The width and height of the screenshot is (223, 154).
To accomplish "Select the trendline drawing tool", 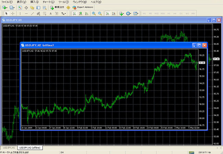I will click(x=32, y=13).
